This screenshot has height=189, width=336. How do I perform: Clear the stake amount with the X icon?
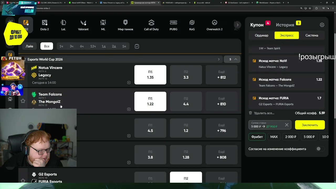point(287,125)
